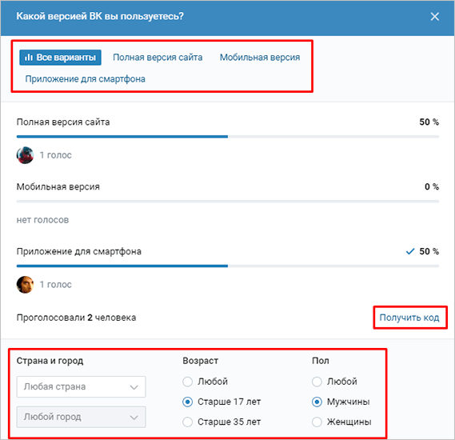455x440 pixels.
Task: Choose the Мужчины radio button
Action: tap(317, 402)
